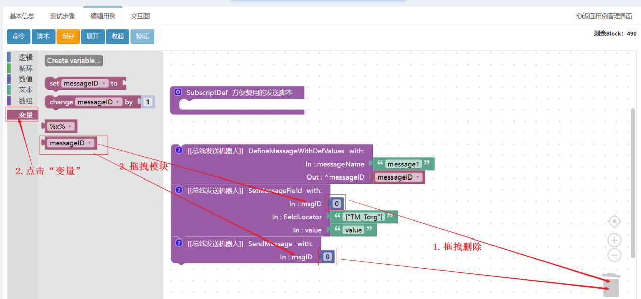Screen dimensions: 641x299
Task: Go to the 交互图 tab
Action: click(140, 16)
